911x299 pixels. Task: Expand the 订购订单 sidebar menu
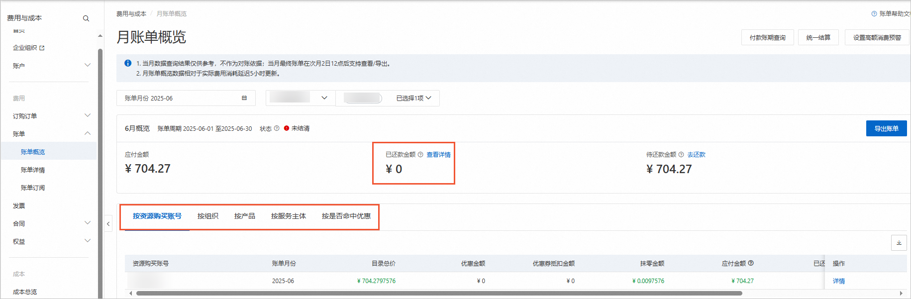(x=88, y=115)
